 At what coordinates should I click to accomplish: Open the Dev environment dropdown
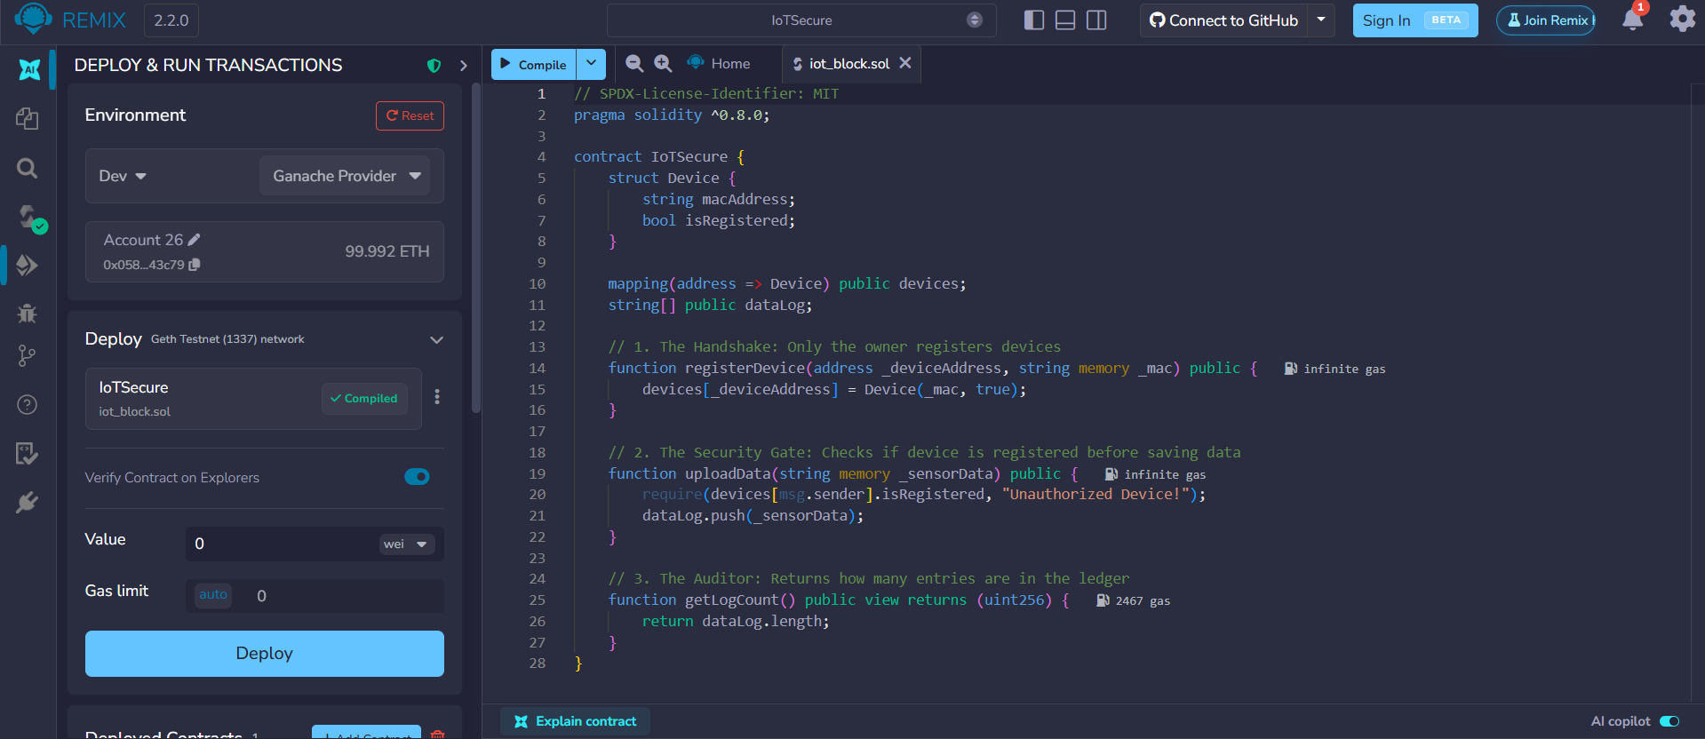(x=123, y=176)
